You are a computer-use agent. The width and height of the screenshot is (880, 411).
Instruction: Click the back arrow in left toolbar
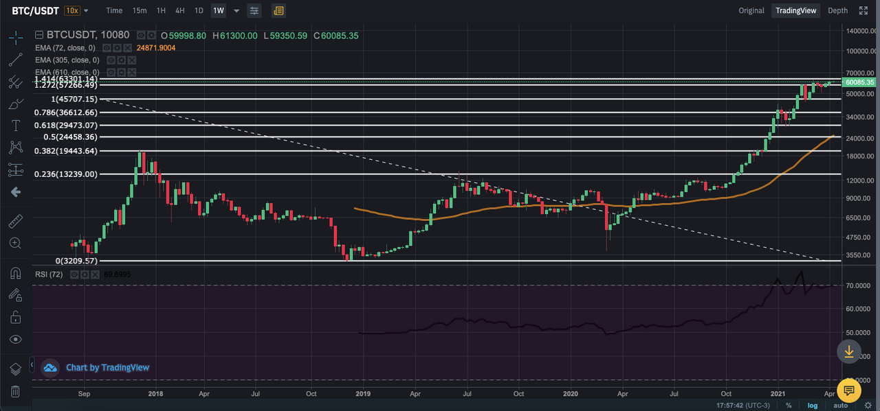coord(15,192)
